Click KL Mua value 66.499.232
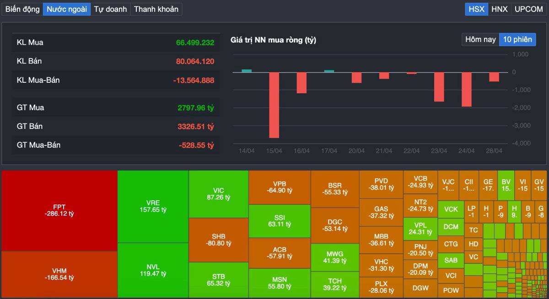Image resolution: width=549 pixels, height=299 pixels. click(x=195, y=43)
